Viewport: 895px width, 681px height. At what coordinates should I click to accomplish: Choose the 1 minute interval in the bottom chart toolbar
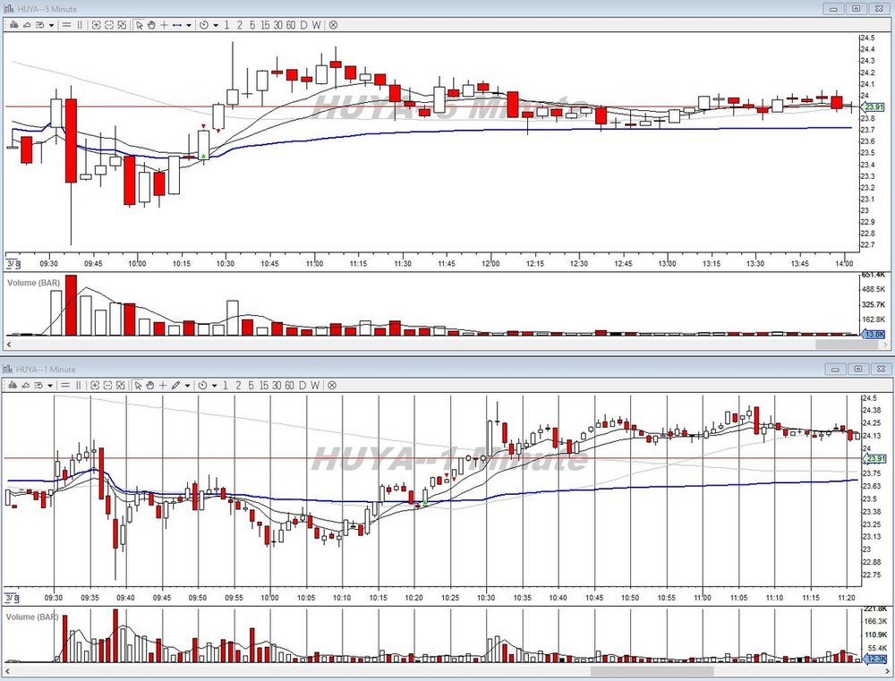[226, 386]
